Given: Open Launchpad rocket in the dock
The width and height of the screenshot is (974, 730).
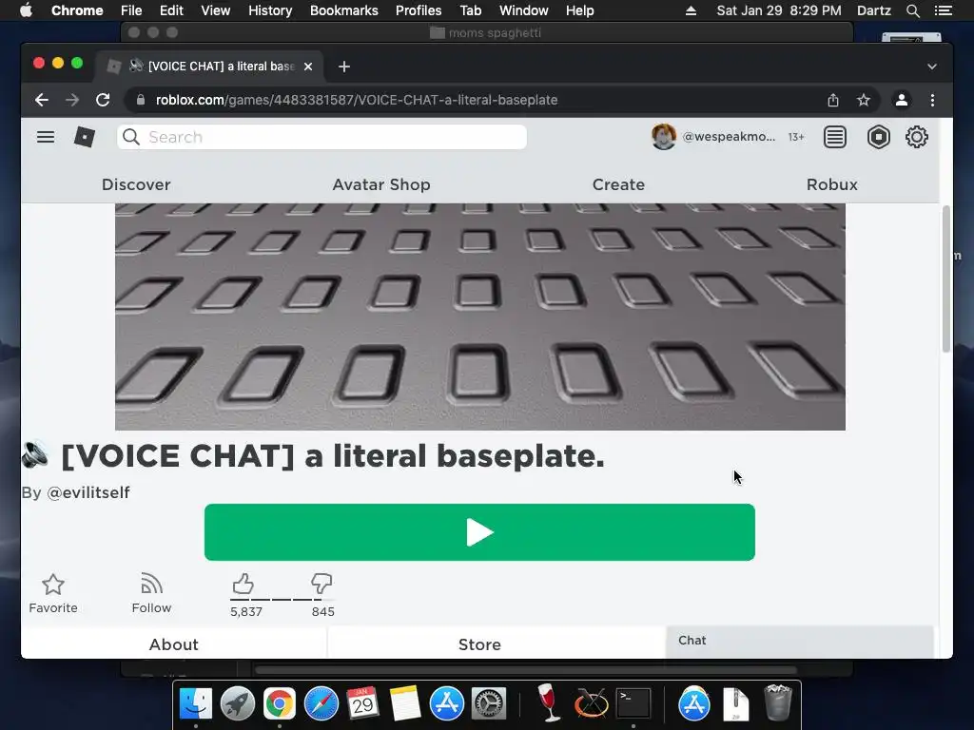Looking at the screenshot, I should click(237, 703).
